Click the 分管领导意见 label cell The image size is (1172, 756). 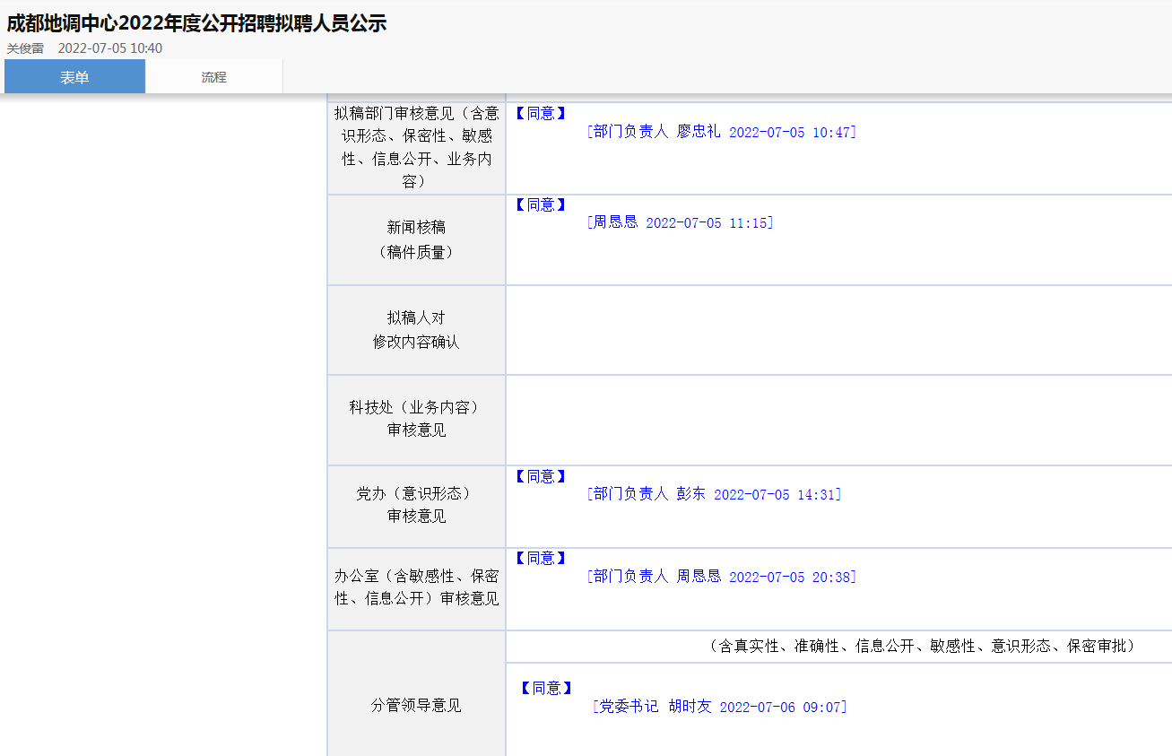416,706
